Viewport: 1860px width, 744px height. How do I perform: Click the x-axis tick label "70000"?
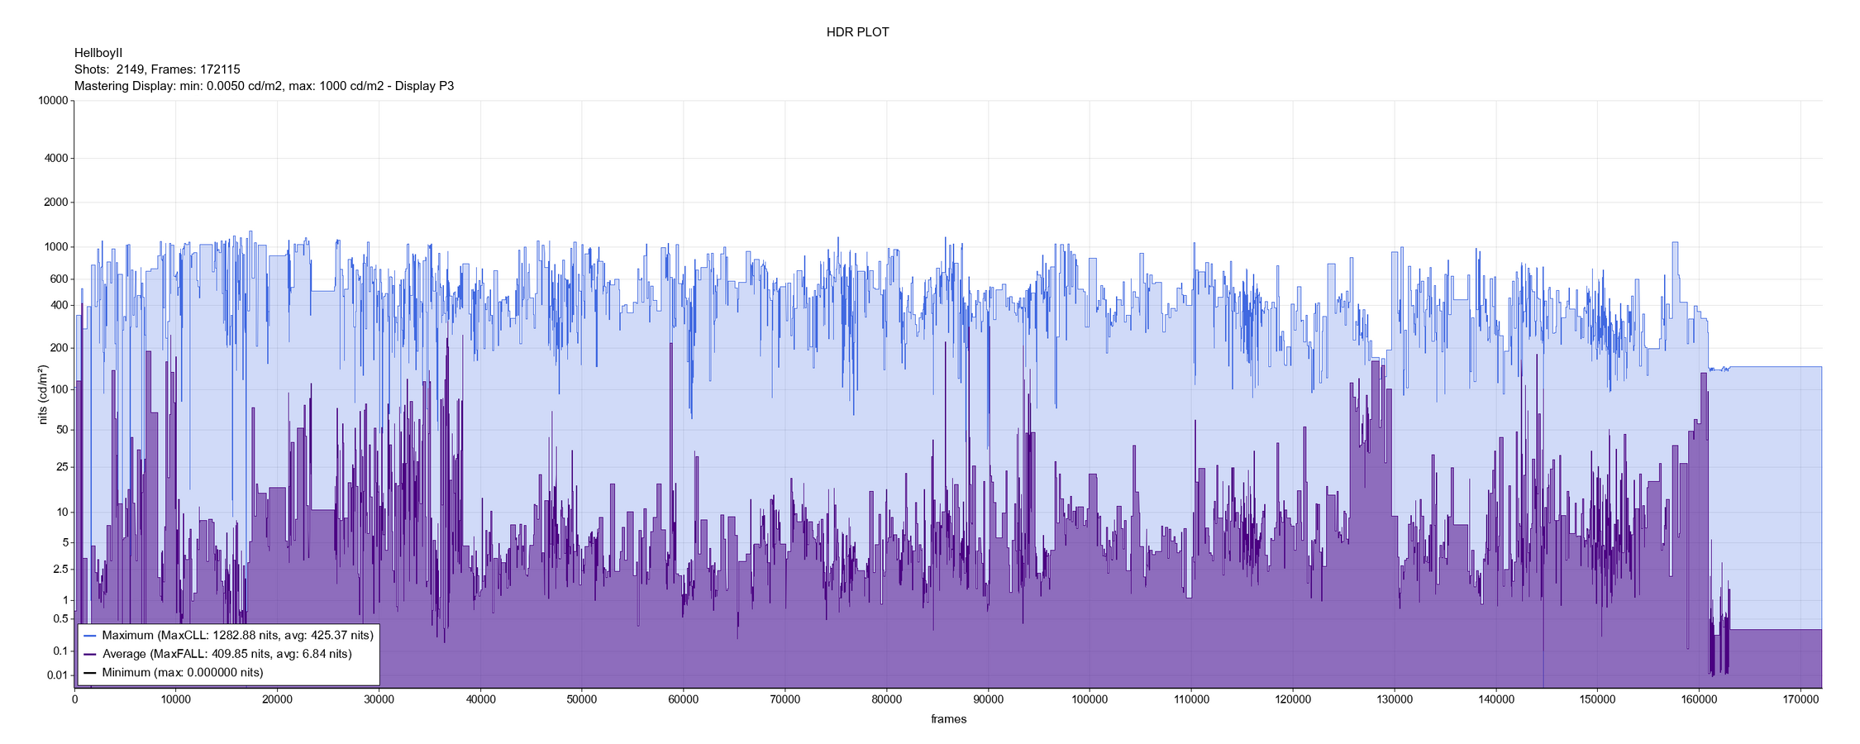(x=785, y=700)
